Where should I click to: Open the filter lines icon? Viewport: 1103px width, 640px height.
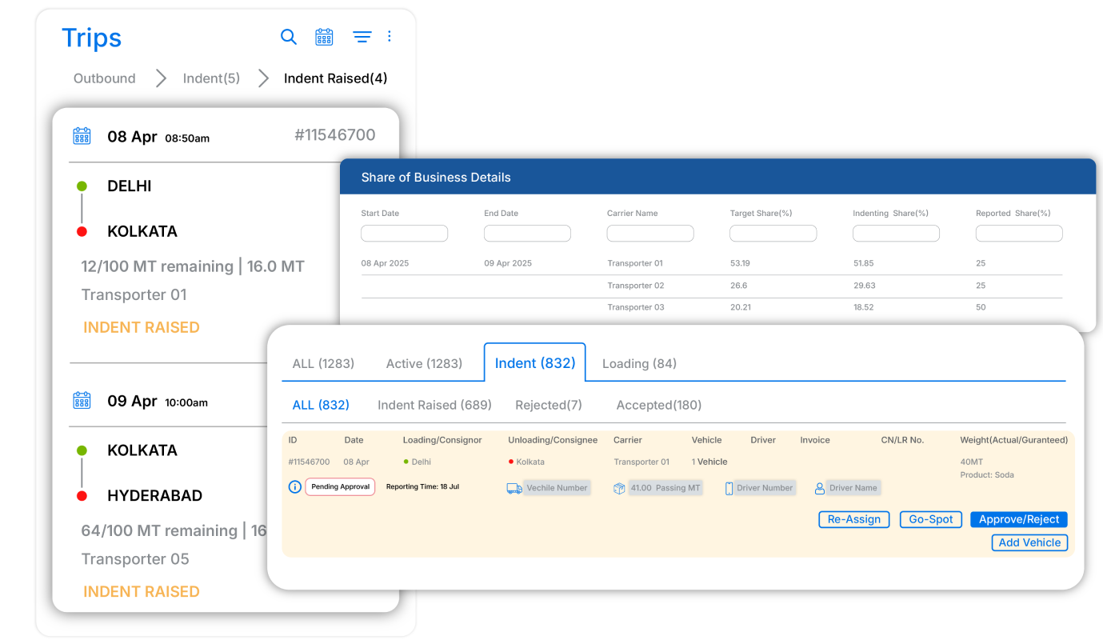click(x=362, y=37)
